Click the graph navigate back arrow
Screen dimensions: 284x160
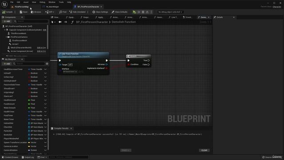pos(60,22)
